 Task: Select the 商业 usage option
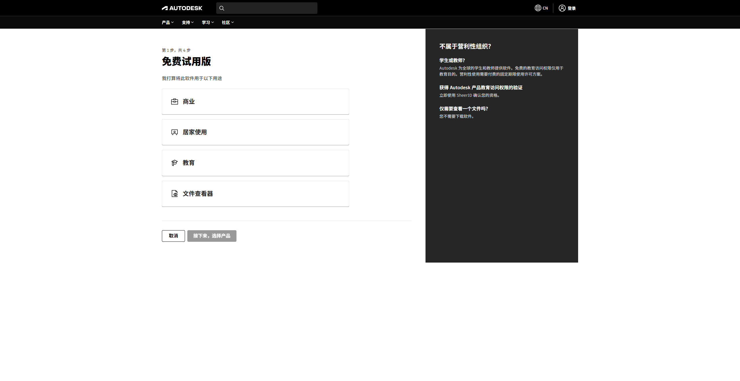click(x=255, y=101)
